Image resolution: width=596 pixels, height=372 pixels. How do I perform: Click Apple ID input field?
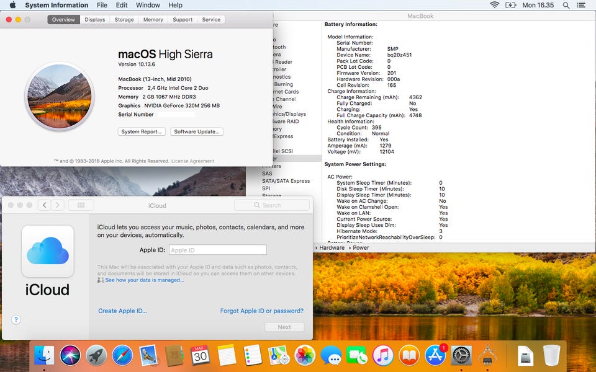(218, 250)
